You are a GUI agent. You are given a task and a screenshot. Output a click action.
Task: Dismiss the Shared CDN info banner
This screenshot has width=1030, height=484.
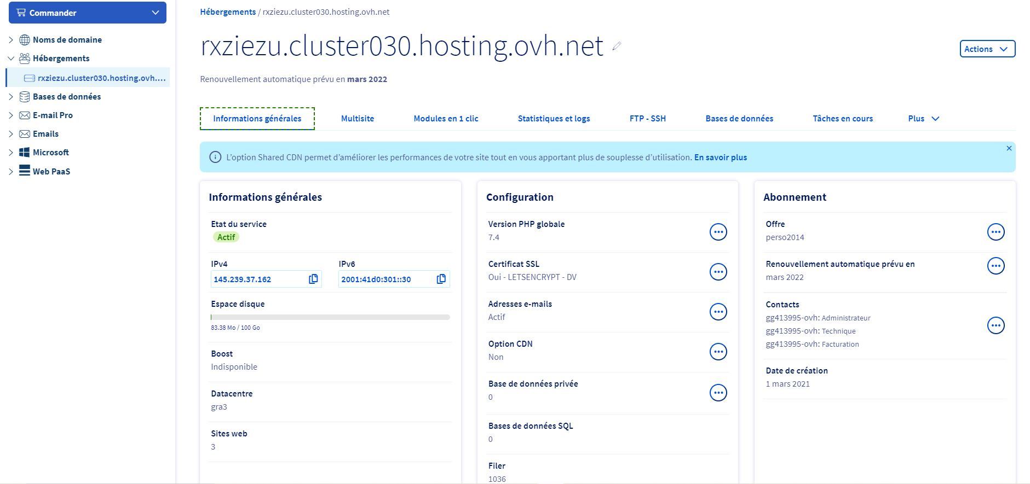1009,148
